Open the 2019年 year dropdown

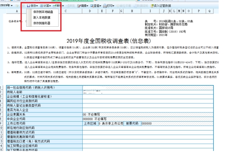[x=6, y=6]
